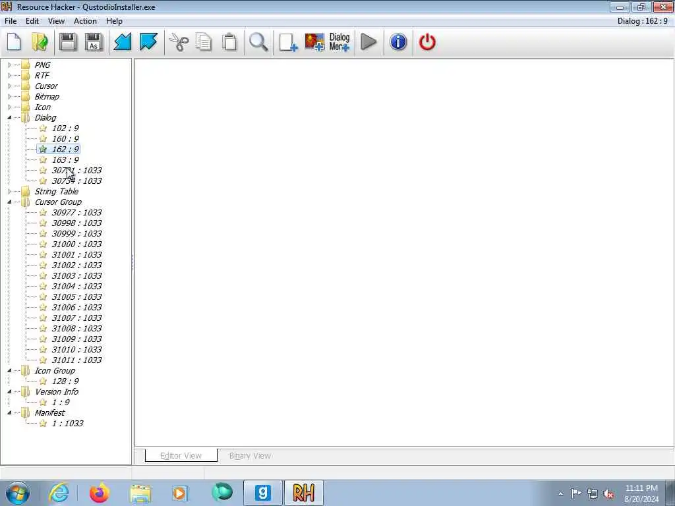
Task: Expand the Icon folder node
Action: (9, 107)
